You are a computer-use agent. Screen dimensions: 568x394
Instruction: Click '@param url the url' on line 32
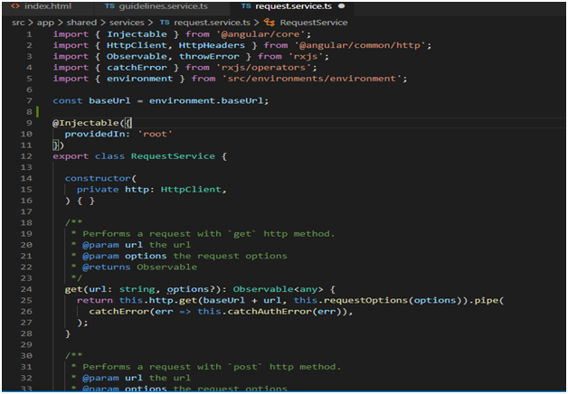click(137, 378)
